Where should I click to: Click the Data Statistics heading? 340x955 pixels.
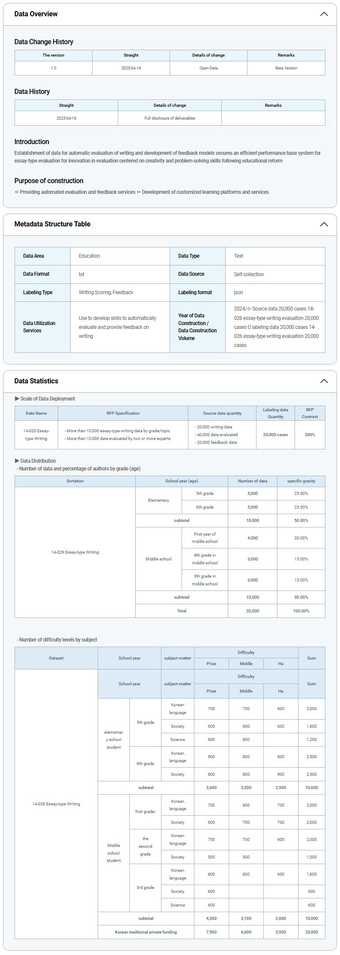36,381
